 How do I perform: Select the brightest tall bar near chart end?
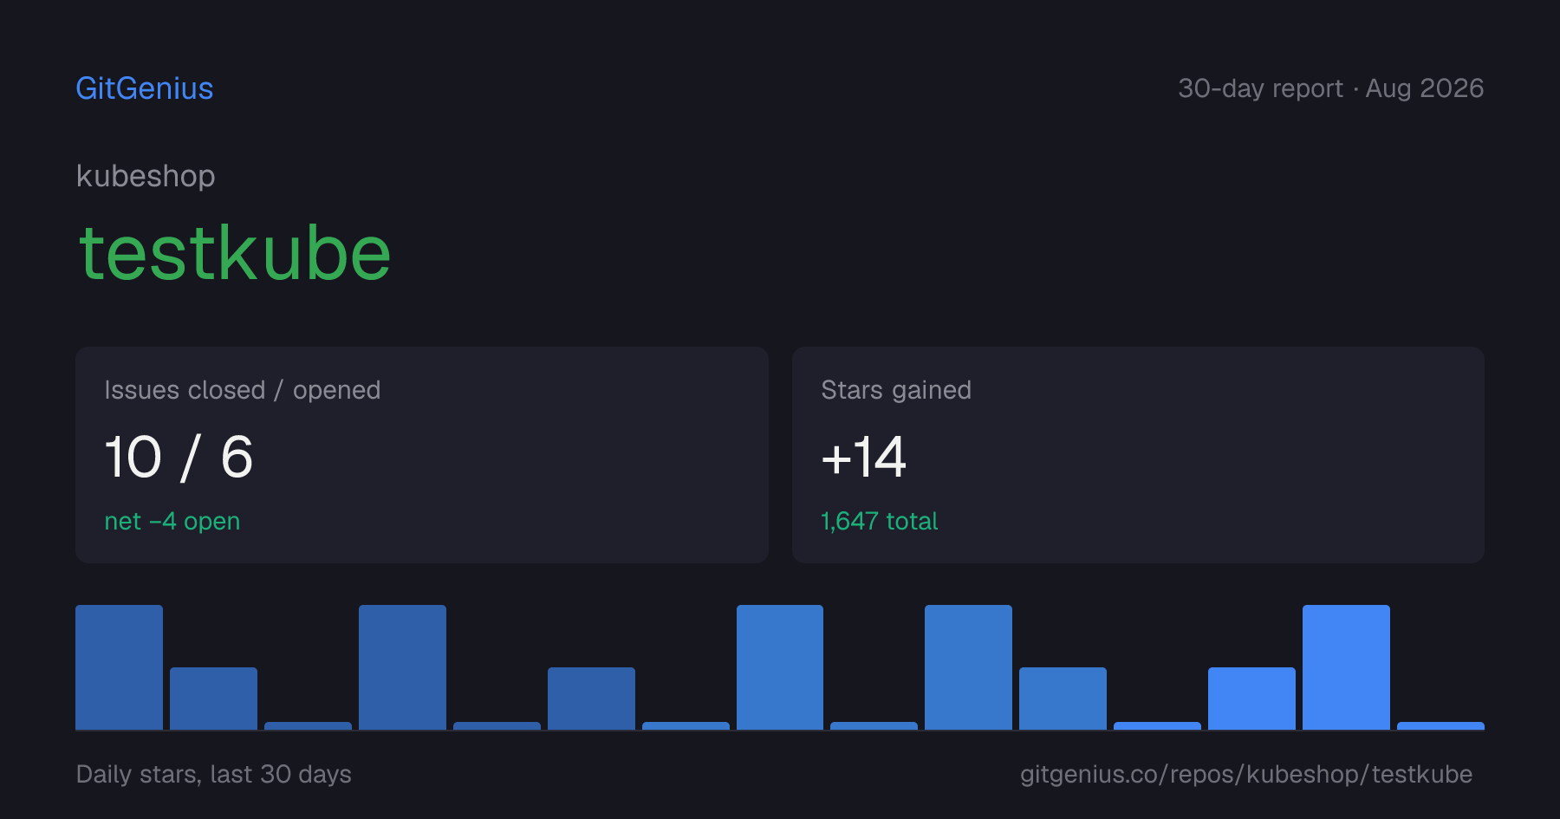tap(1346, 667)
